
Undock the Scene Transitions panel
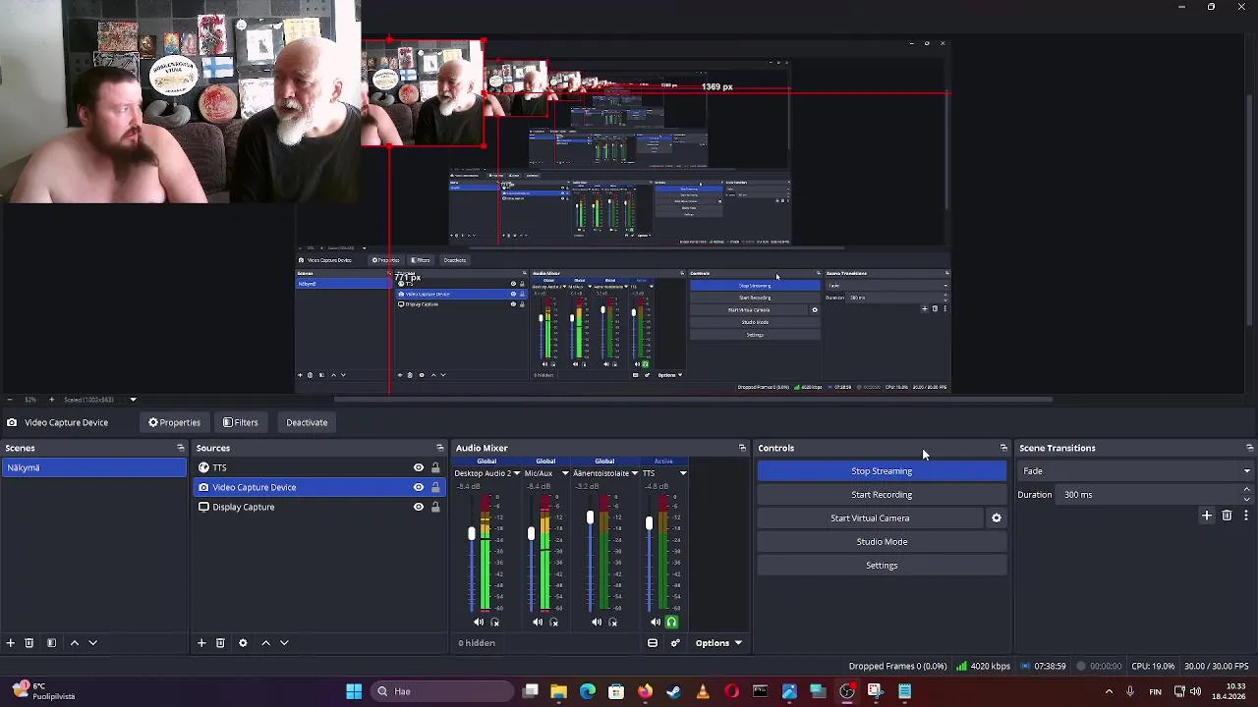(1249, 448)
